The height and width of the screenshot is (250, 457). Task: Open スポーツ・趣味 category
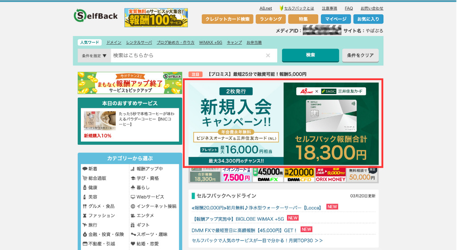(x=149, y=234)
